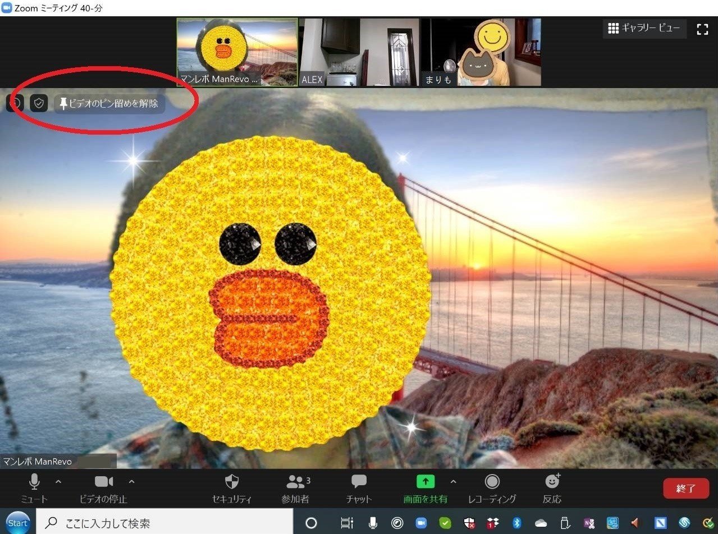Stop video with the camera button

[x=103, y=488]
